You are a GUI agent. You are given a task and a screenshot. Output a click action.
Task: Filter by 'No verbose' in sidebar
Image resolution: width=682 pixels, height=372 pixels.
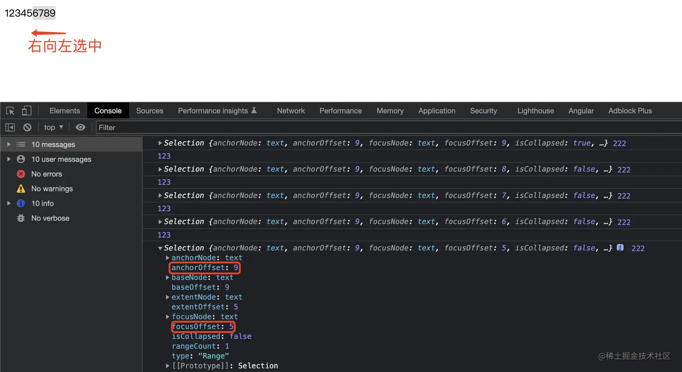pos(71,218)
